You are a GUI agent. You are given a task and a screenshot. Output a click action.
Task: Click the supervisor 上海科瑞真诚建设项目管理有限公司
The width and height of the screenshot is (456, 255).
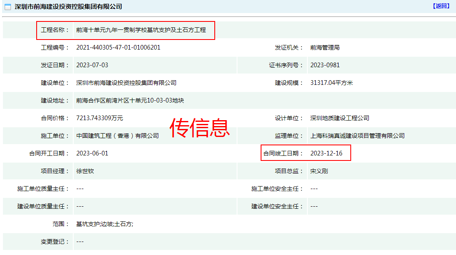(x=357, y=136)
